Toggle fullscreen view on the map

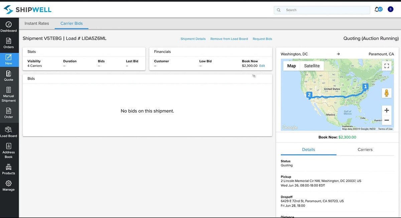click(387, 66)
